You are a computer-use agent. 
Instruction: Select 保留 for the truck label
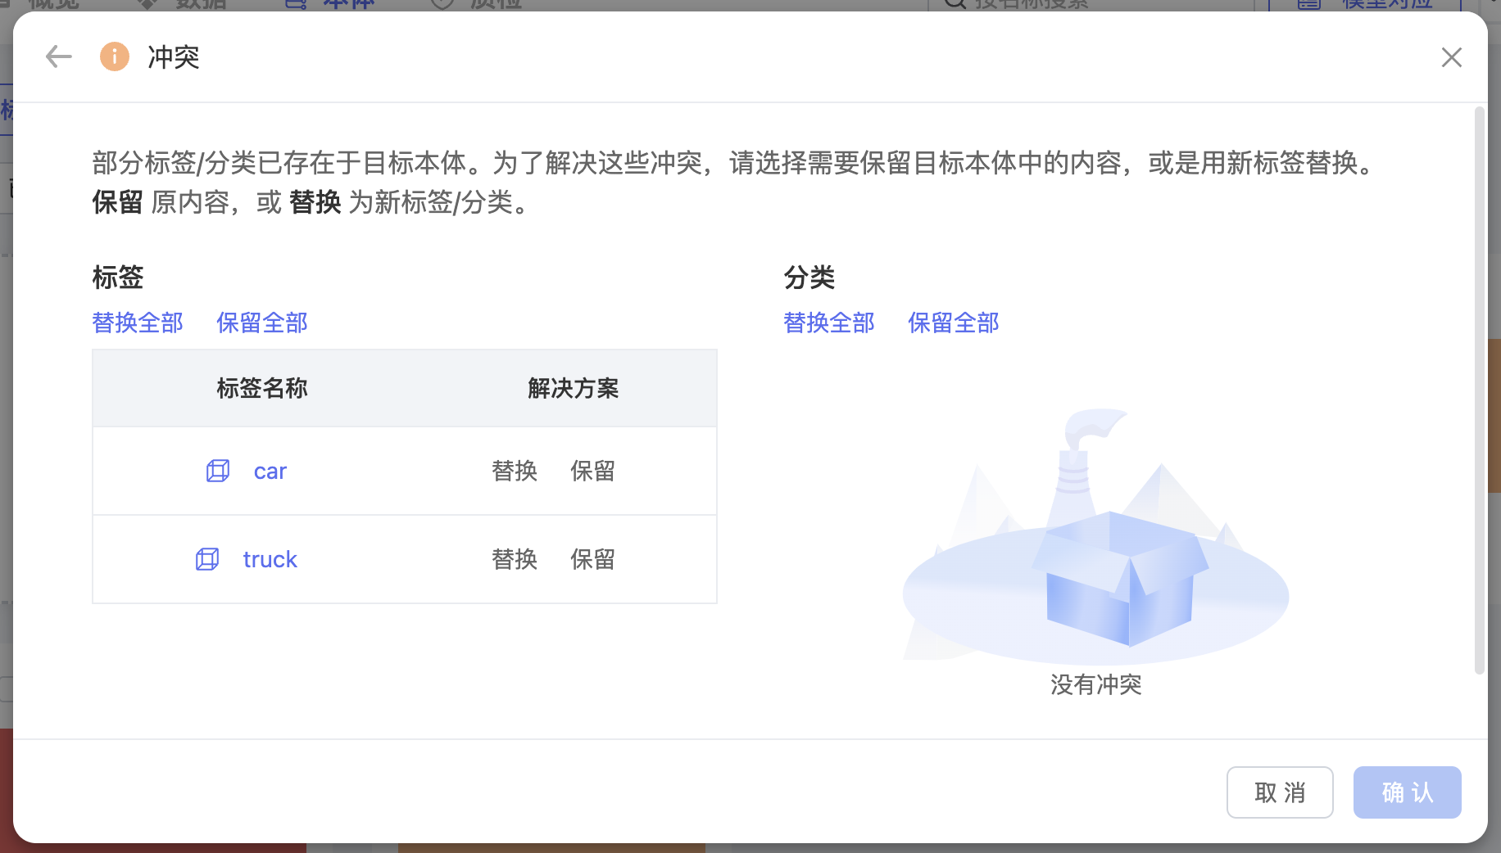(592, 559)
